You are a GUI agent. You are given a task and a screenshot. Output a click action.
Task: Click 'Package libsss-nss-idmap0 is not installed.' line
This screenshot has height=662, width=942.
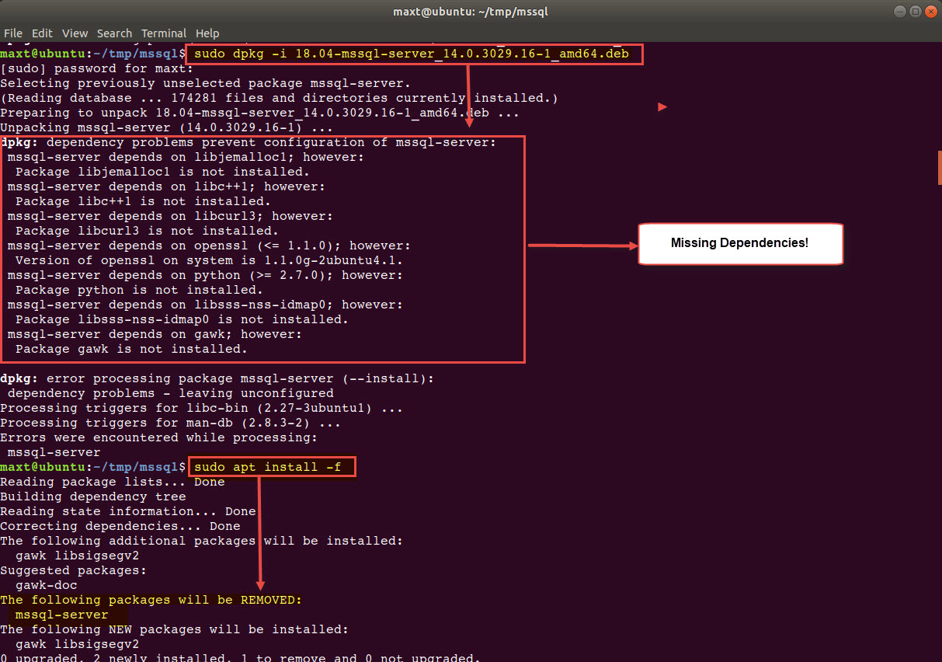coord(182,320)
